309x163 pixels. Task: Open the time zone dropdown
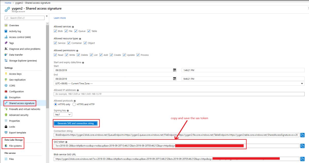coord(179,83)
